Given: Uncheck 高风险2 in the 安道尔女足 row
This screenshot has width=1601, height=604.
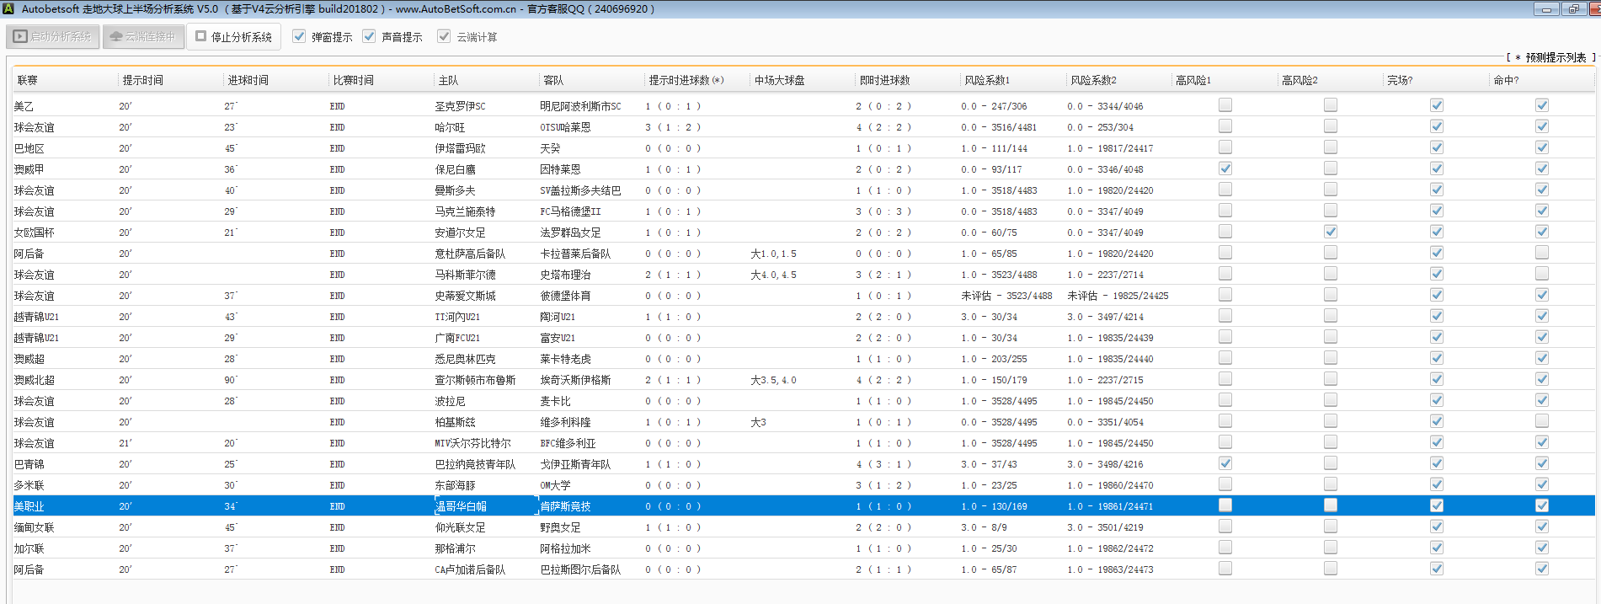Looking at the screenshot, I should click(x=1331, y=232).
